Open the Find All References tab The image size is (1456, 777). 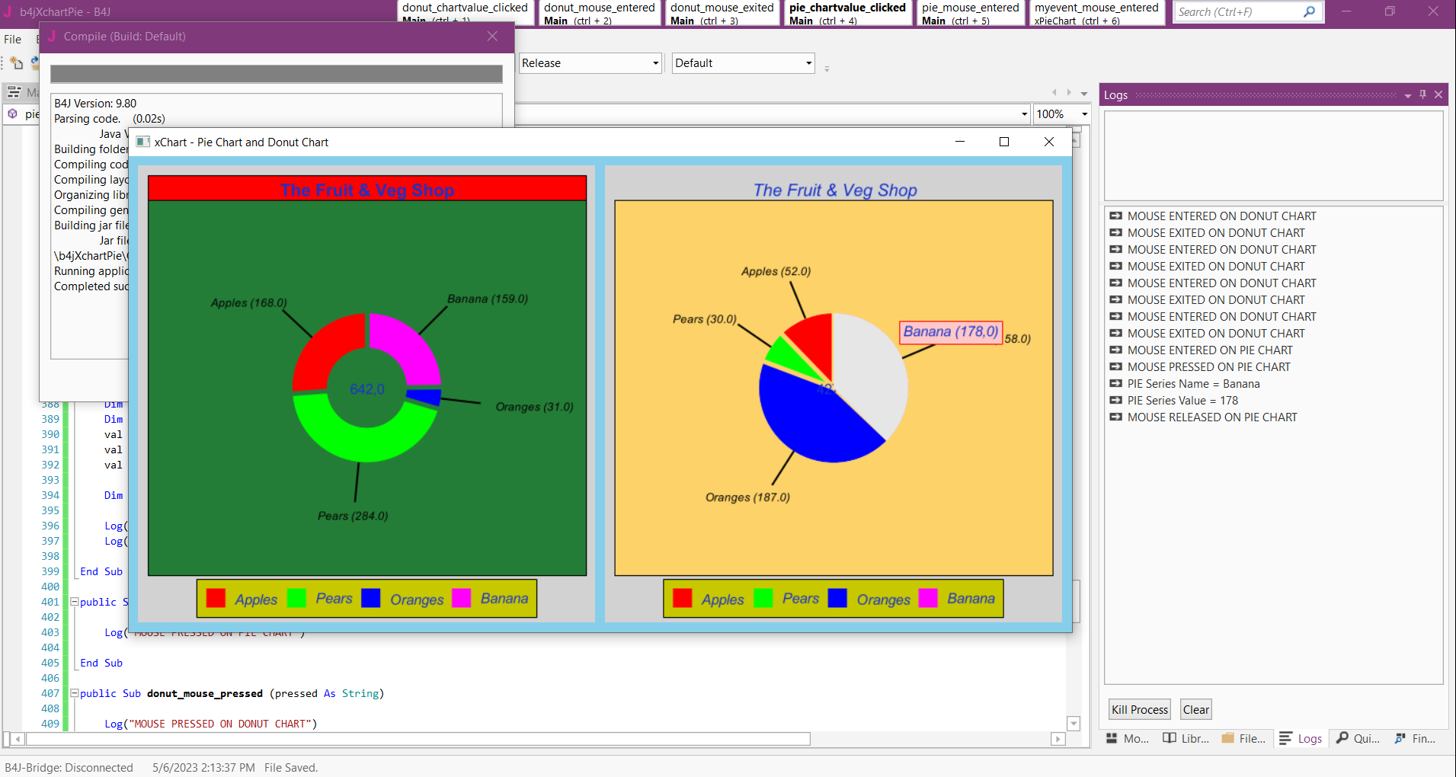click(x=1415, y=738)
